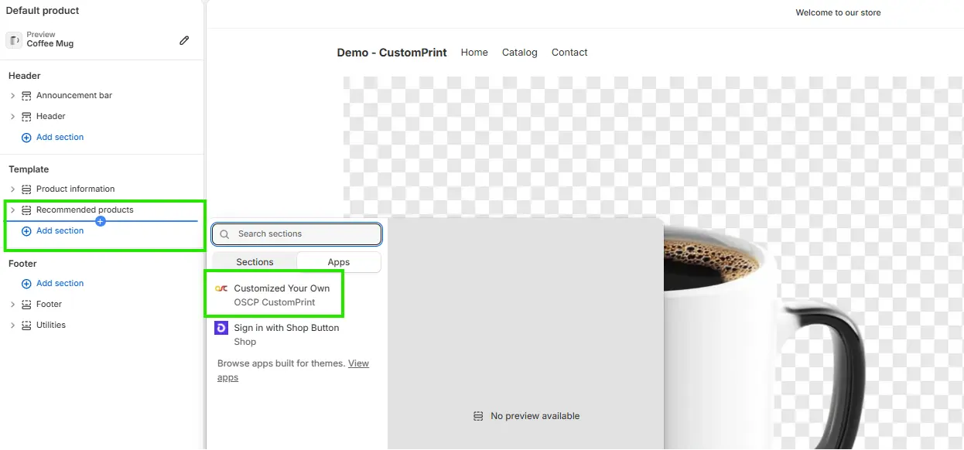The image size is (964, 450).
Task: Click the Coffee Mug preview name
Action: pyautogui.click(x=50, y=44)
